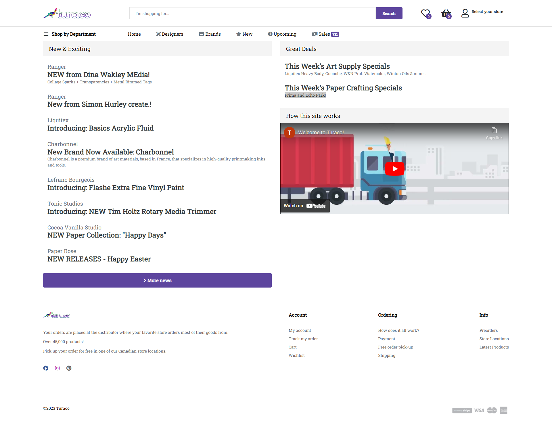Click the VISA payment logo

[479, 410]
